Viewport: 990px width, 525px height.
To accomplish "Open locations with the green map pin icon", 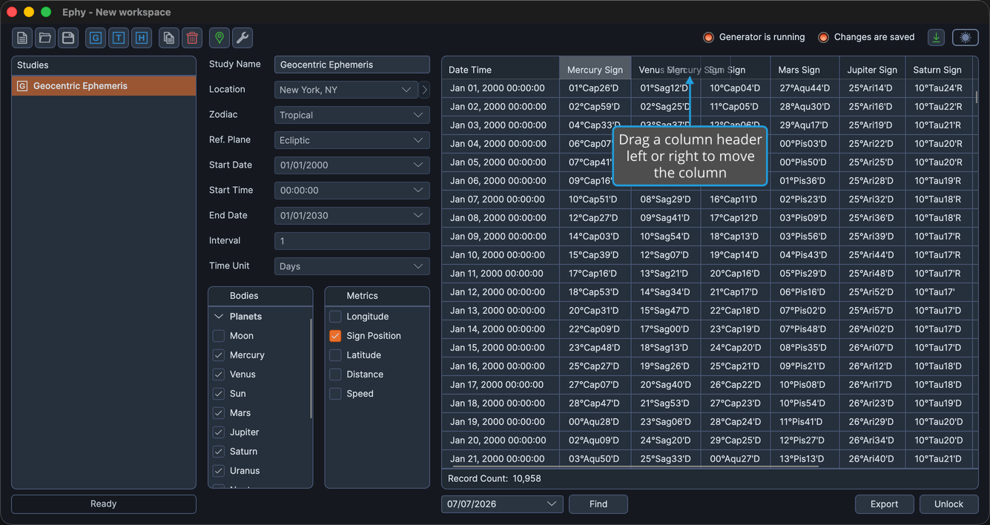I will 220,38.
